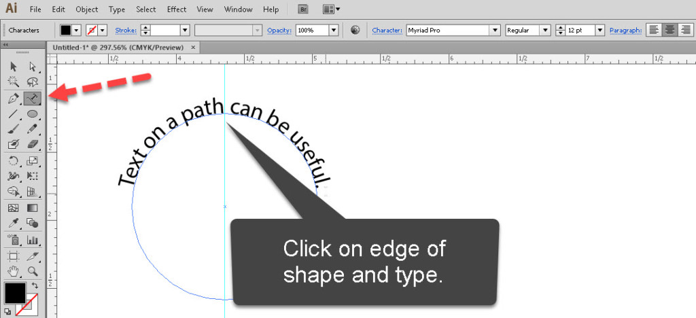Adjust the Stroke weight stepper arrows

point(145,30)
